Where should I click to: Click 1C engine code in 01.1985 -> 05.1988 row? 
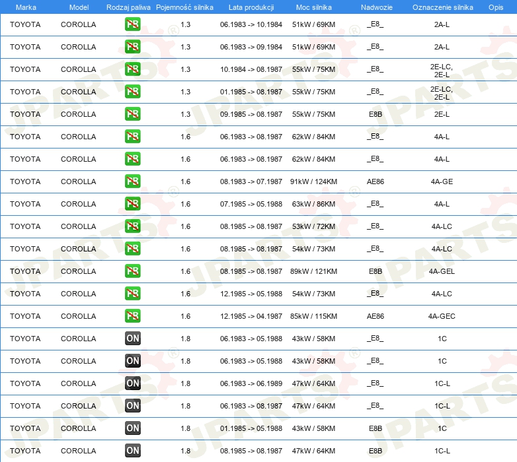pyautogui.click(x=442, y=428)
